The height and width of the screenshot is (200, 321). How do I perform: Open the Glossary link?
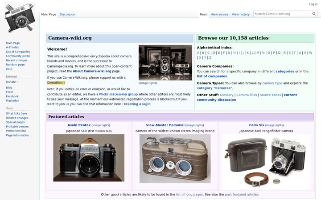(x=226, y=95)
